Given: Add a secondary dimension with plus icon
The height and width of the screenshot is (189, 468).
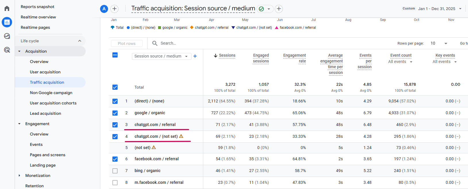Looking at the screenshot, I should coord(195,56).
